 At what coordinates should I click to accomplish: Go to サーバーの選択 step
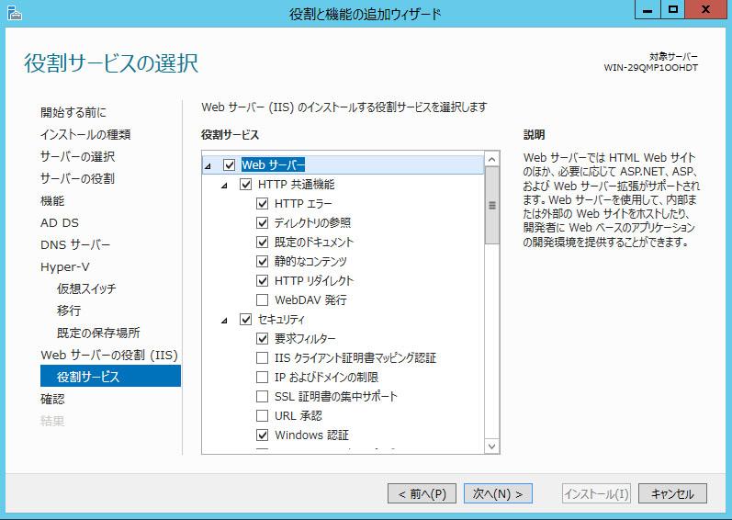click(77, 156)
